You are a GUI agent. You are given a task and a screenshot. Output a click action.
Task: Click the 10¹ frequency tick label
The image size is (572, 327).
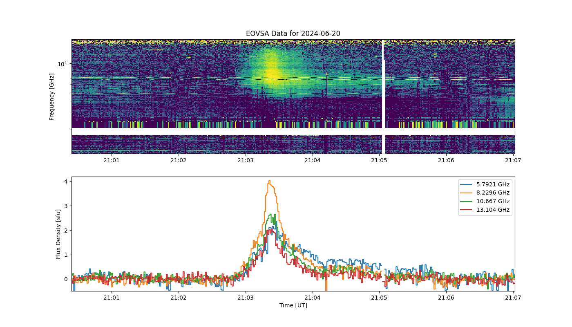tap(62, 63)
